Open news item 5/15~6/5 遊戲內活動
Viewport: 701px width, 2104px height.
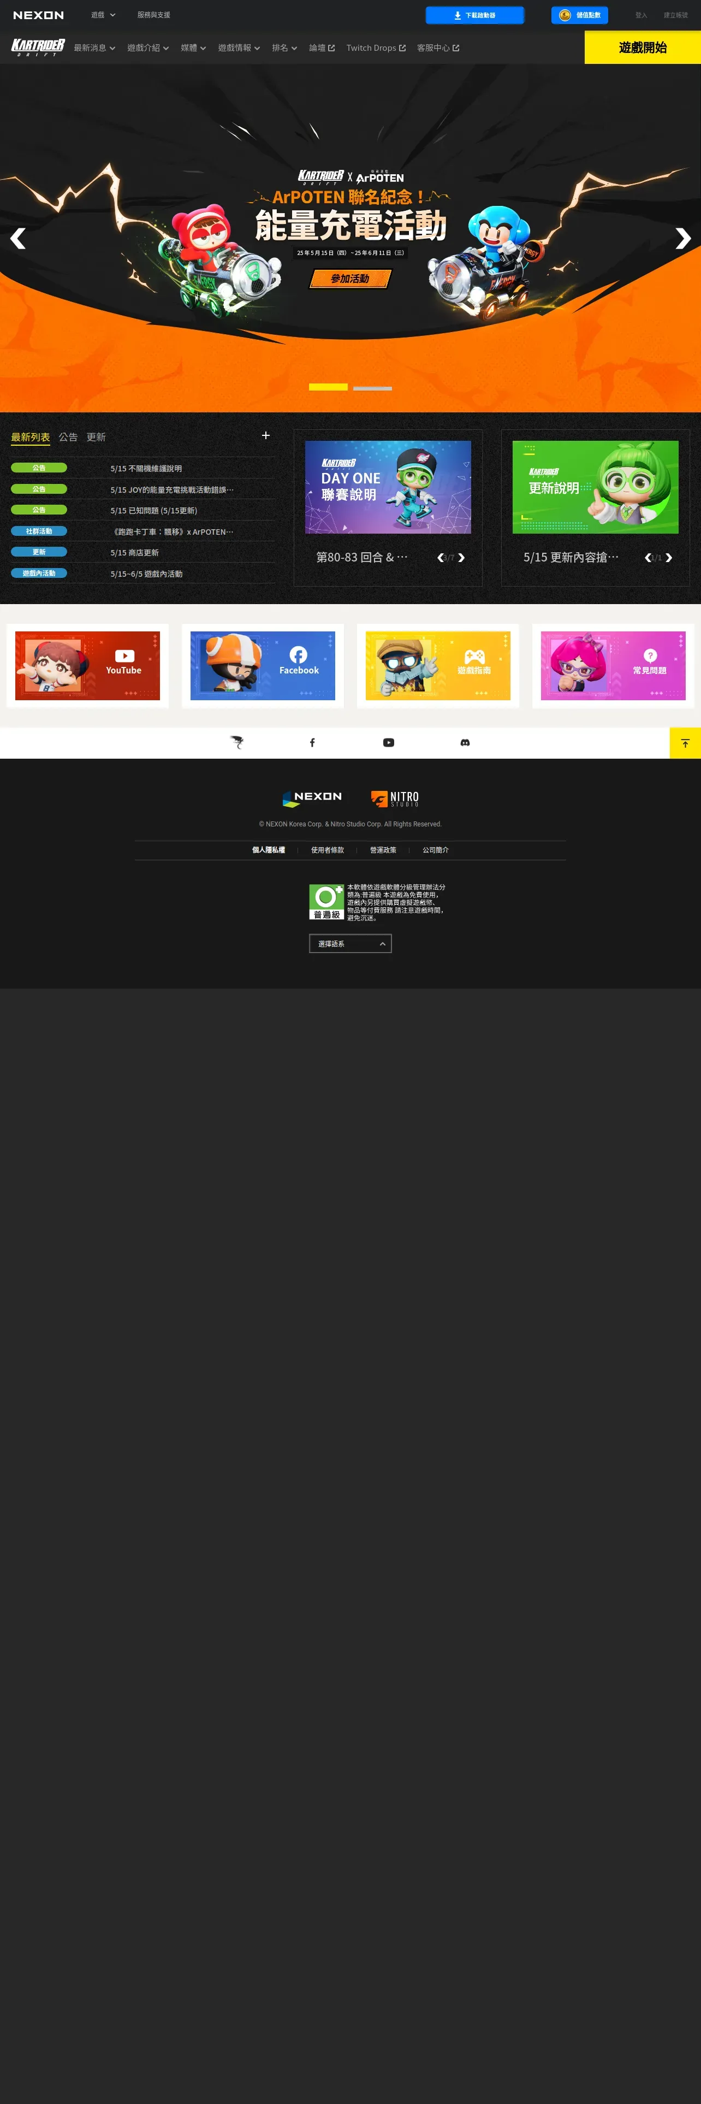pyautogui.click(x=147, y=574)
